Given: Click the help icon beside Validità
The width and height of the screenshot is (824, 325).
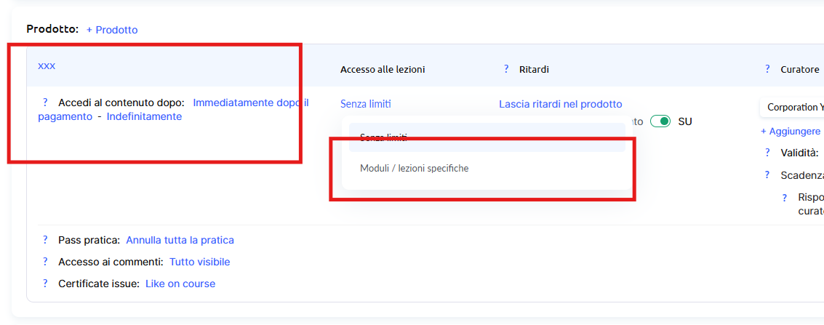Looking at the screenshot, I should (767, 153).
